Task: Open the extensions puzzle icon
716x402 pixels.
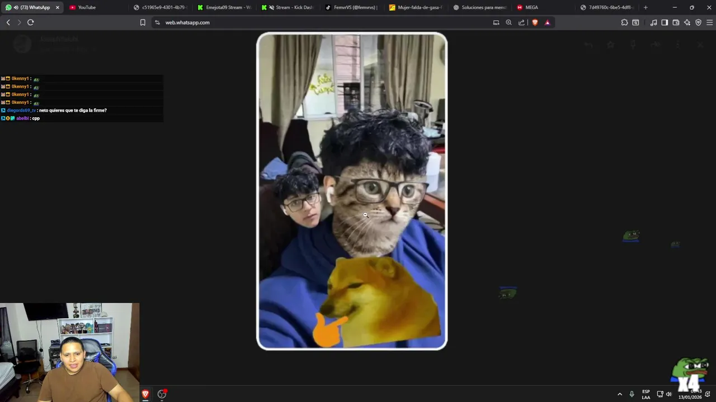Action: coord(624,22)
